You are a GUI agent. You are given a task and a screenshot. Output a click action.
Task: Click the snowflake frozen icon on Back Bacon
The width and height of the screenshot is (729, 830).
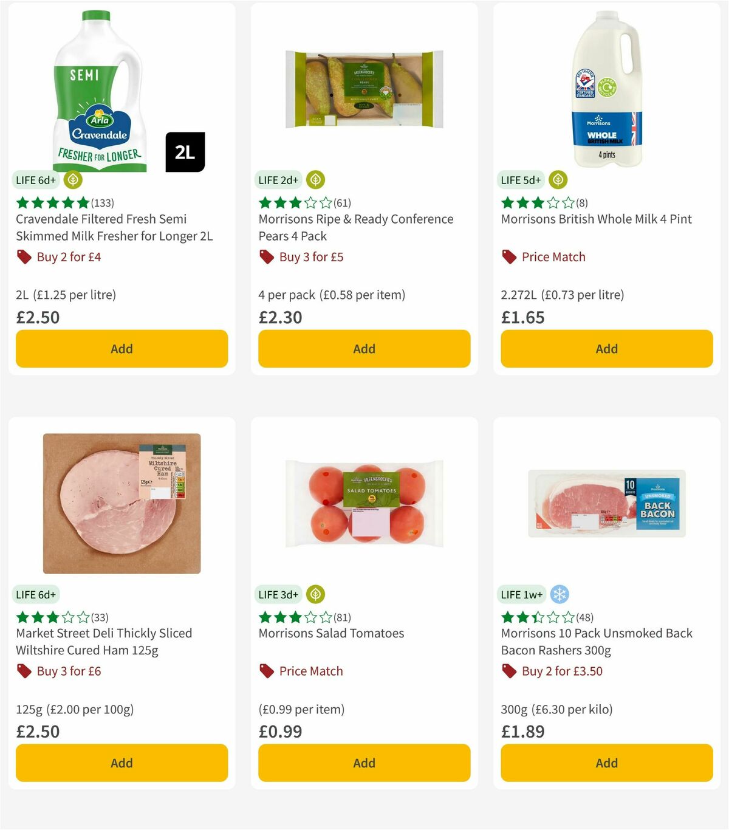pyautogui.click(x=558, y=594)
